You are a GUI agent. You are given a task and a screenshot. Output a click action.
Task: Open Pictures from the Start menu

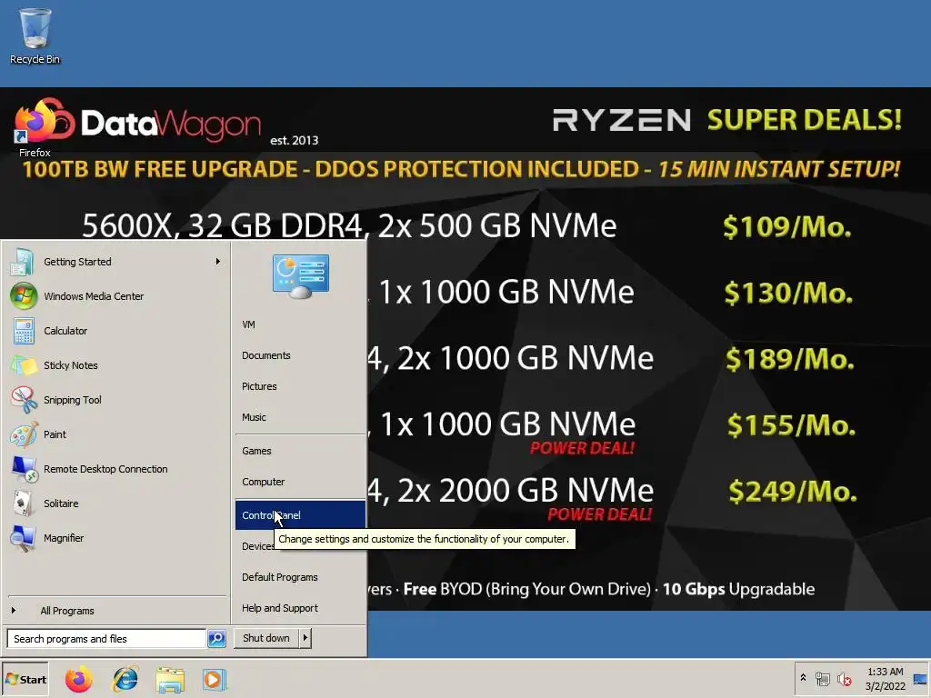point(300,386)
